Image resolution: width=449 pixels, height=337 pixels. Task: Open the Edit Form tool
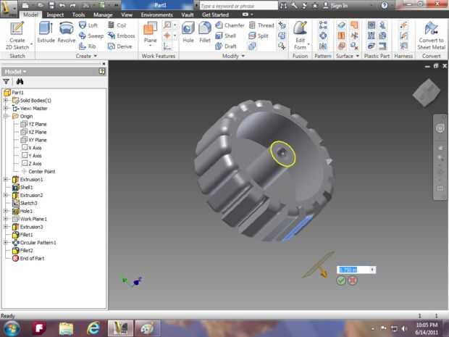tap(300, 36)
